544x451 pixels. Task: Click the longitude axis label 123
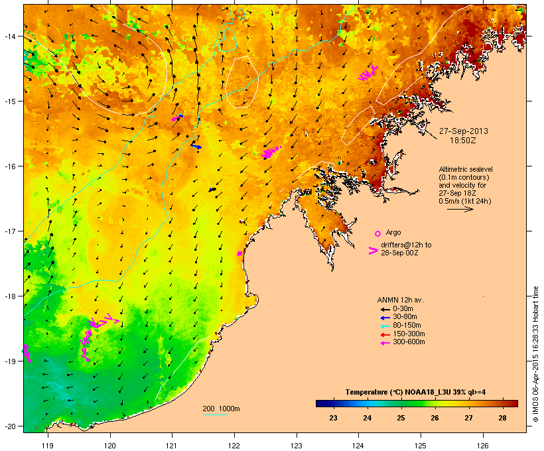pos(297,446)
